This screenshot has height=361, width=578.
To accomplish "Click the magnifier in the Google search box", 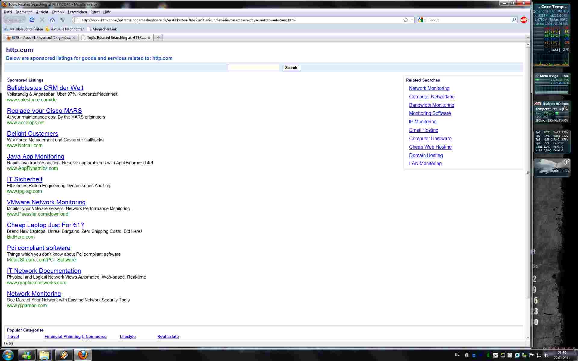I will click(514, 20).
